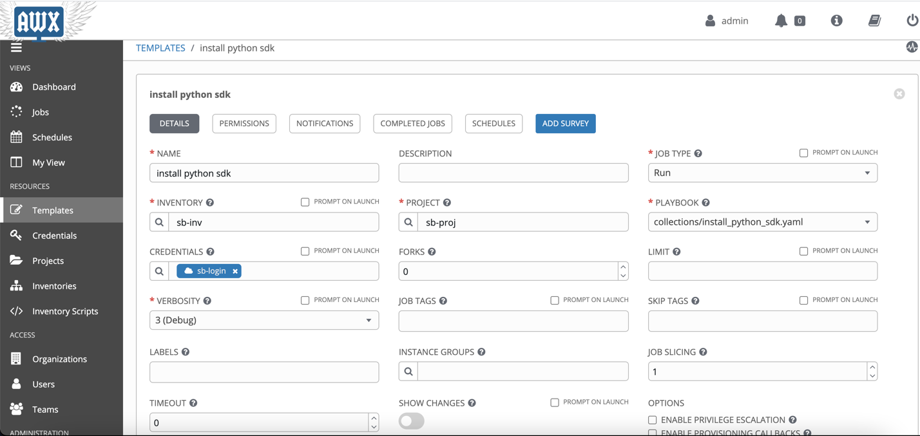
Task: Toggle the Show Changes switch
Action: [x=410, y=421]
